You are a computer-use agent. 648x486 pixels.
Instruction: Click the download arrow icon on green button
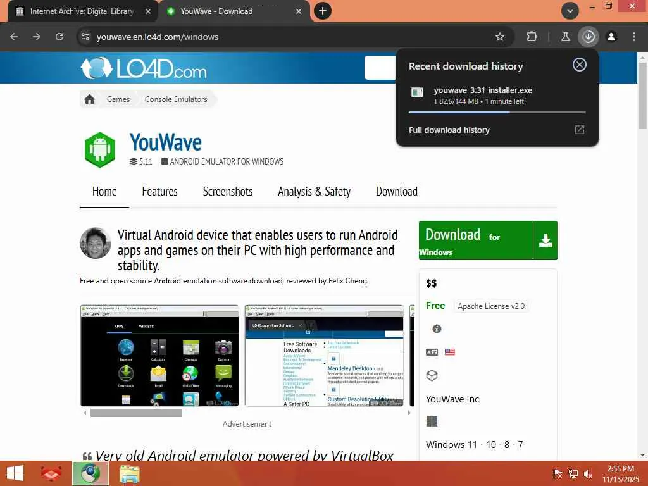pos(545,240)
